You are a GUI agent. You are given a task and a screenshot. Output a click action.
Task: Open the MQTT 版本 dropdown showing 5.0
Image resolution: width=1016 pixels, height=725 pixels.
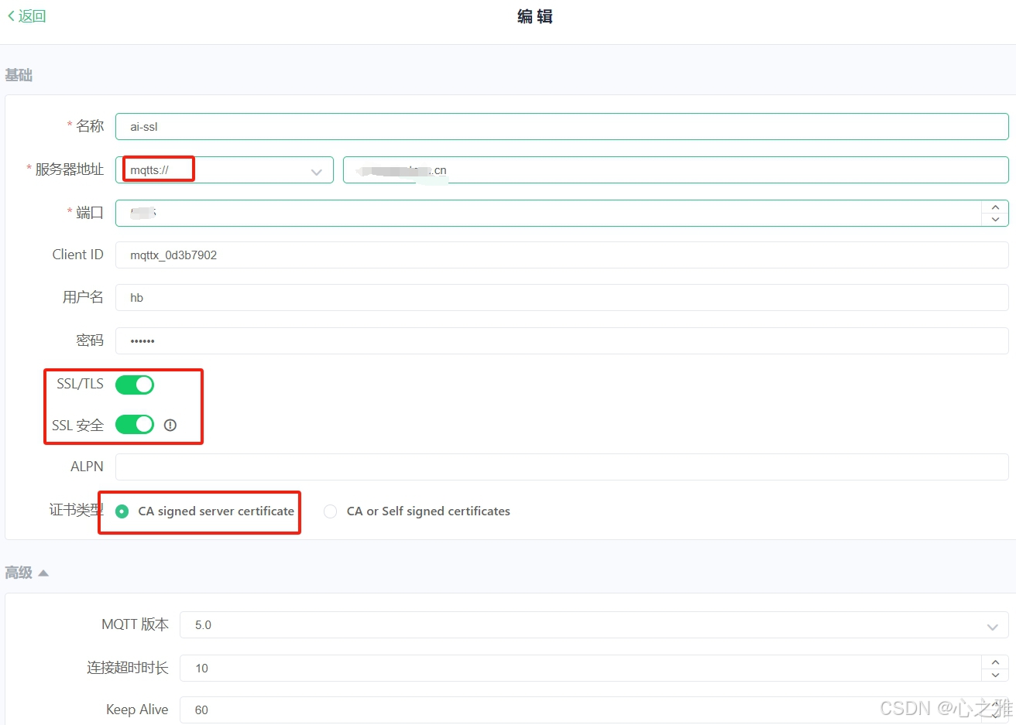coord(594,625)
